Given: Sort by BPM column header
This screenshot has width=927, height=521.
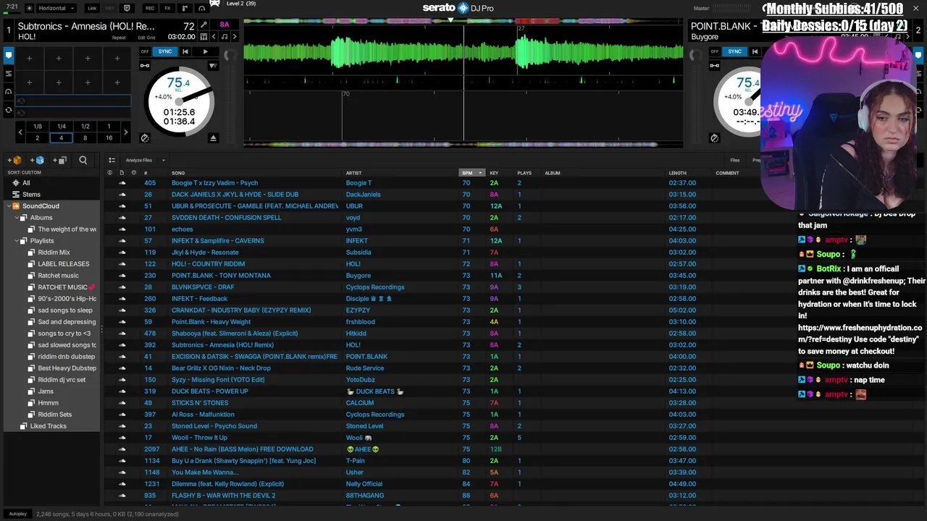Looking at the screenshot, I should (x=471, y=173).
